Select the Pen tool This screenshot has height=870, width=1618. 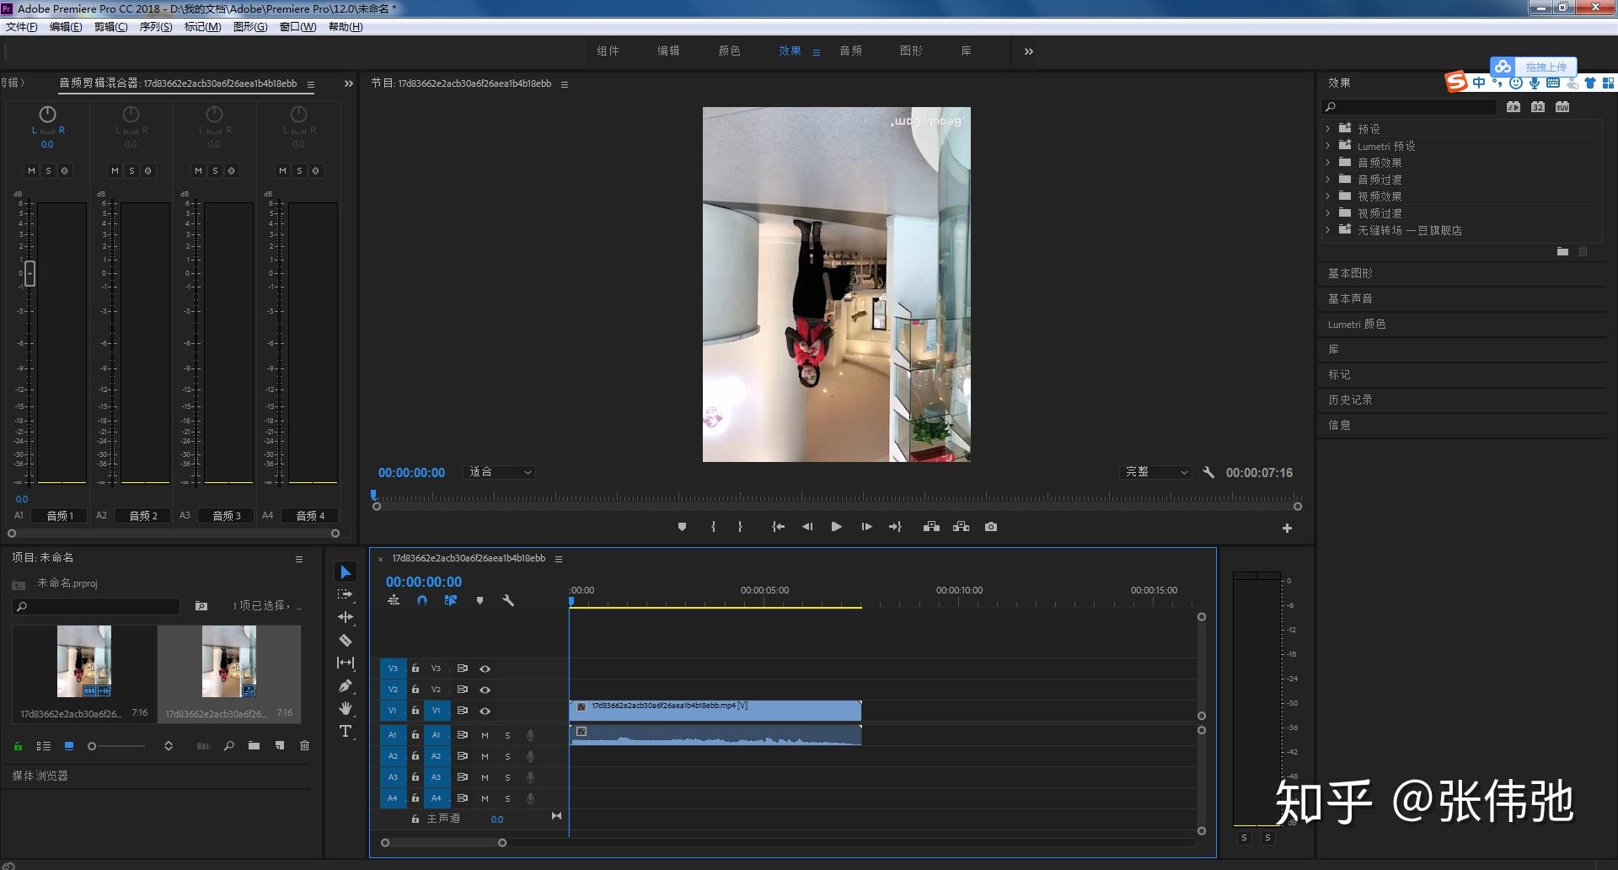click(346, 685)
